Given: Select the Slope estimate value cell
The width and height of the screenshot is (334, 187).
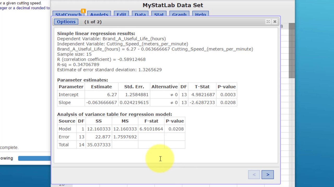Looking at the screenshot, I should pos(102,103).
